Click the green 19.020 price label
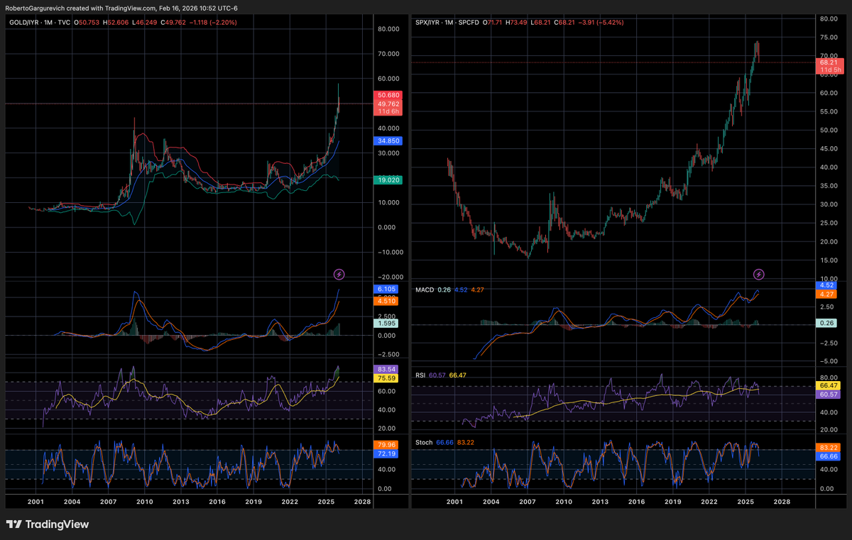The height and width of the screenshot is (540, 852). [387, 180]
